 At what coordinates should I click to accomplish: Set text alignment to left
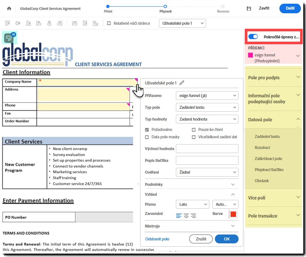(179, 215)
